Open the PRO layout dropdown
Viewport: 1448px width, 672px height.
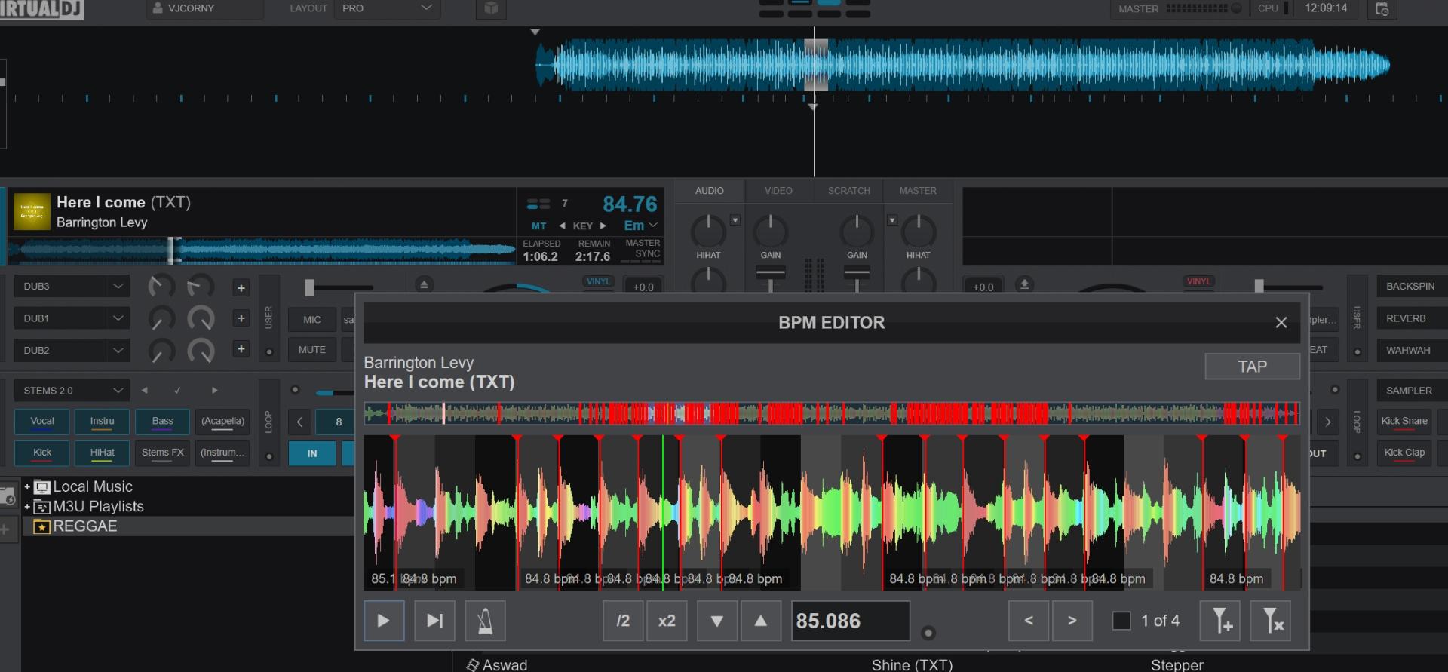(388, 8)
